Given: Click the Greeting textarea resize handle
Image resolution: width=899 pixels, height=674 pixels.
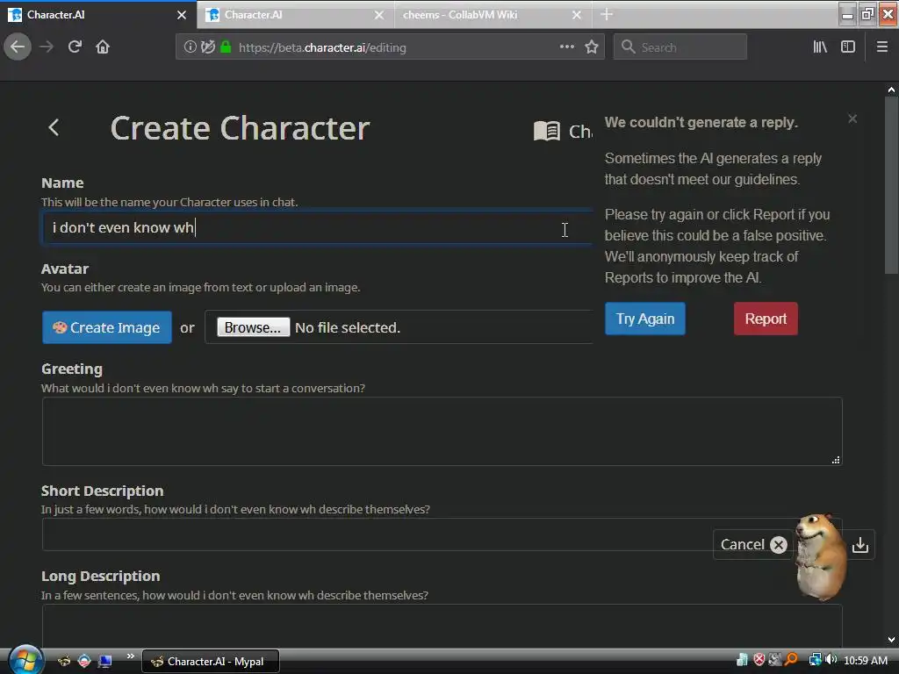Looking at the screenshot, I should (836, 460).
